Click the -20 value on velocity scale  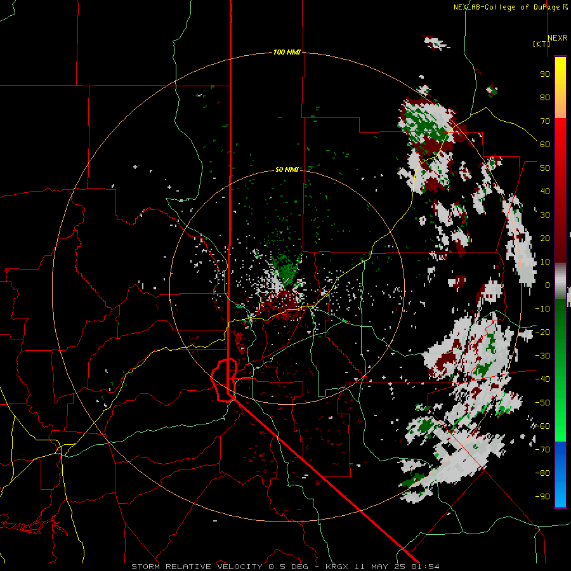coord(542,332)
